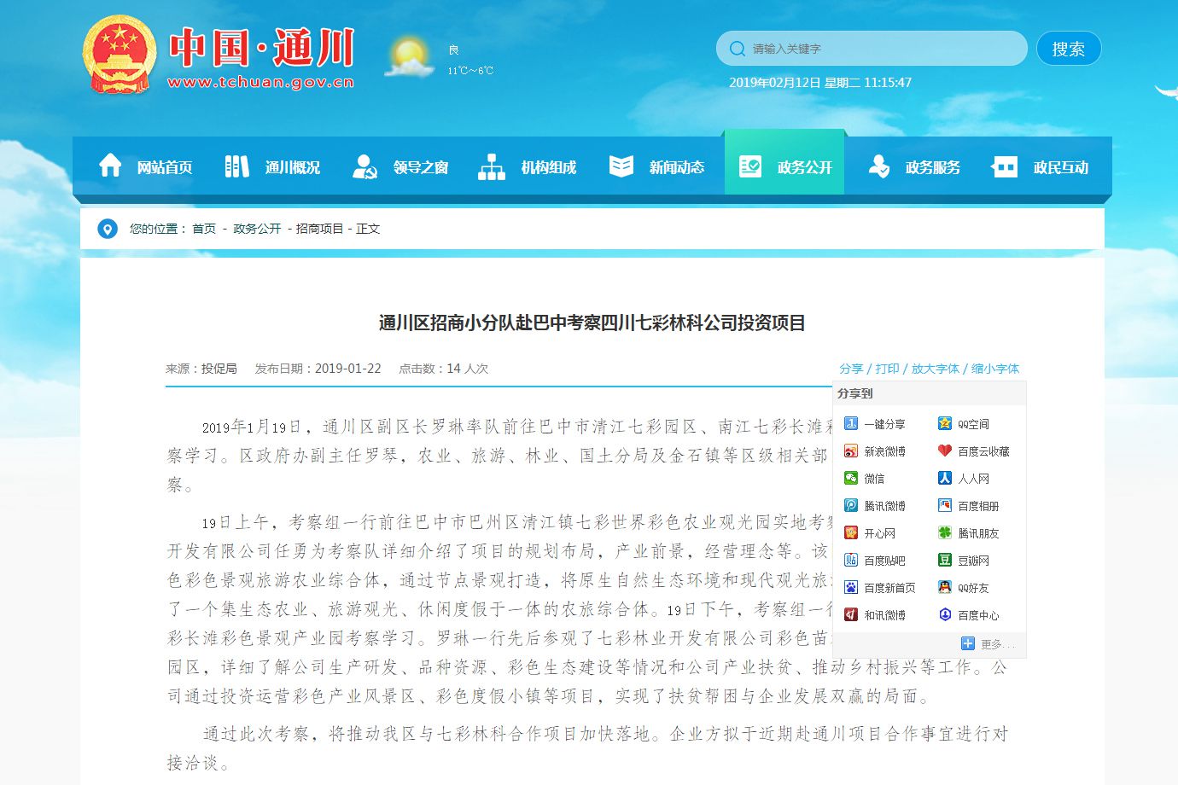Click the 百度贴吧 share icon
Image resolution: width=1178 pixels, height=785 pixels.
[851, 561]
